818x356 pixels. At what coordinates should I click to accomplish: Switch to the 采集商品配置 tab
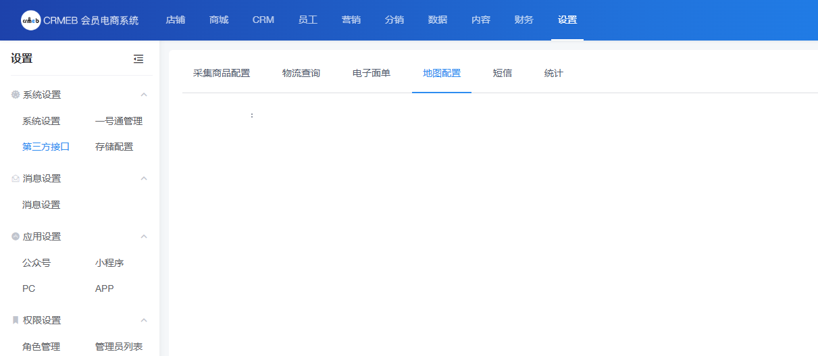point(222,74)
